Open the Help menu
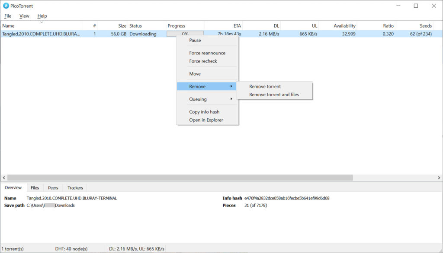The image size is (443, 253). [x=42, y=16]
